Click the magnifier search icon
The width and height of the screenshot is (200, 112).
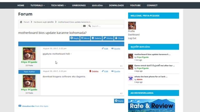90,26
